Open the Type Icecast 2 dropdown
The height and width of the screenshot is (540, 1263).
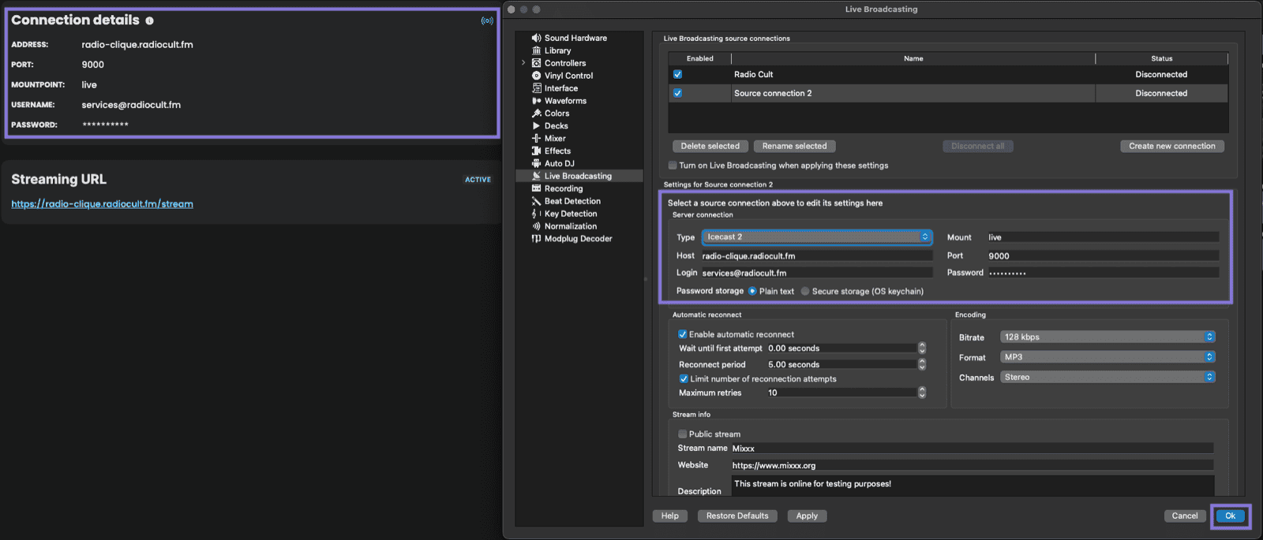click(817, 237)
